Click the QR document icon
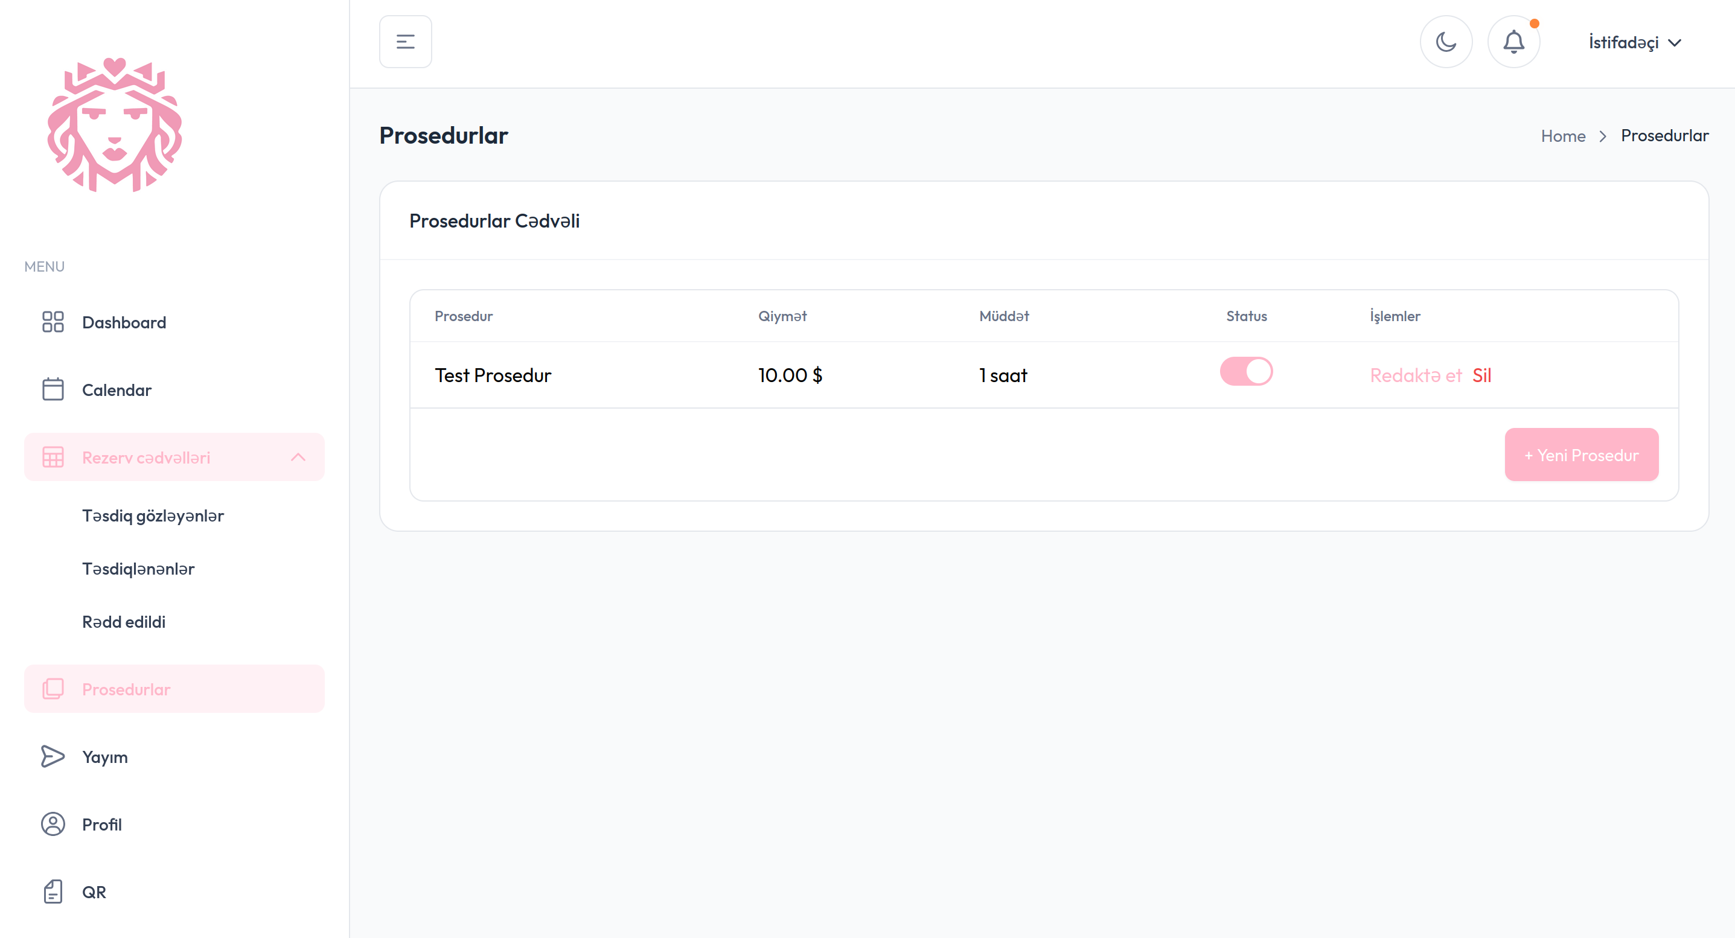Image resolution: width=1735 pixels, height=938 pixels. point(53,891)
